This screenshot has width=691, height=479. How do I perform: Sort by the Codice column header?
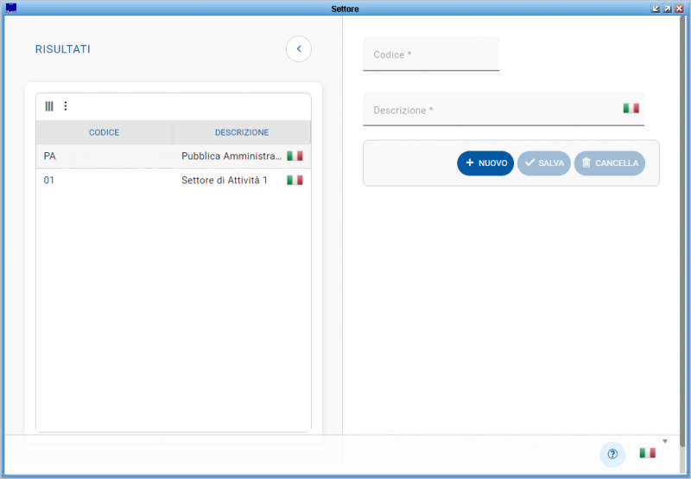tap(104, 132)
